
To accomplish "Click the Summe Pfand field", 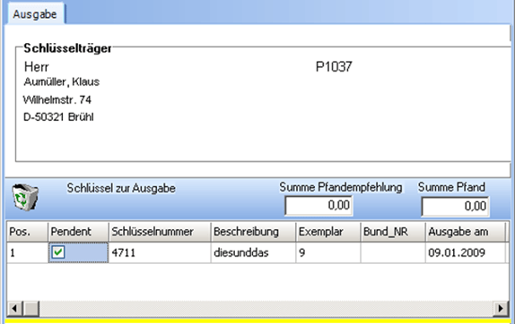I will tap(455, 207).
